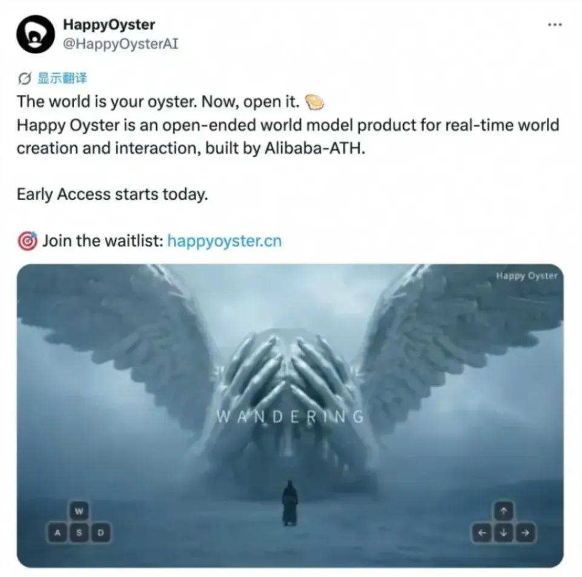The height and width of the screenshot is (577, 582).
Task: Click the left arrow key icon
Action: (x=482, y=533)
